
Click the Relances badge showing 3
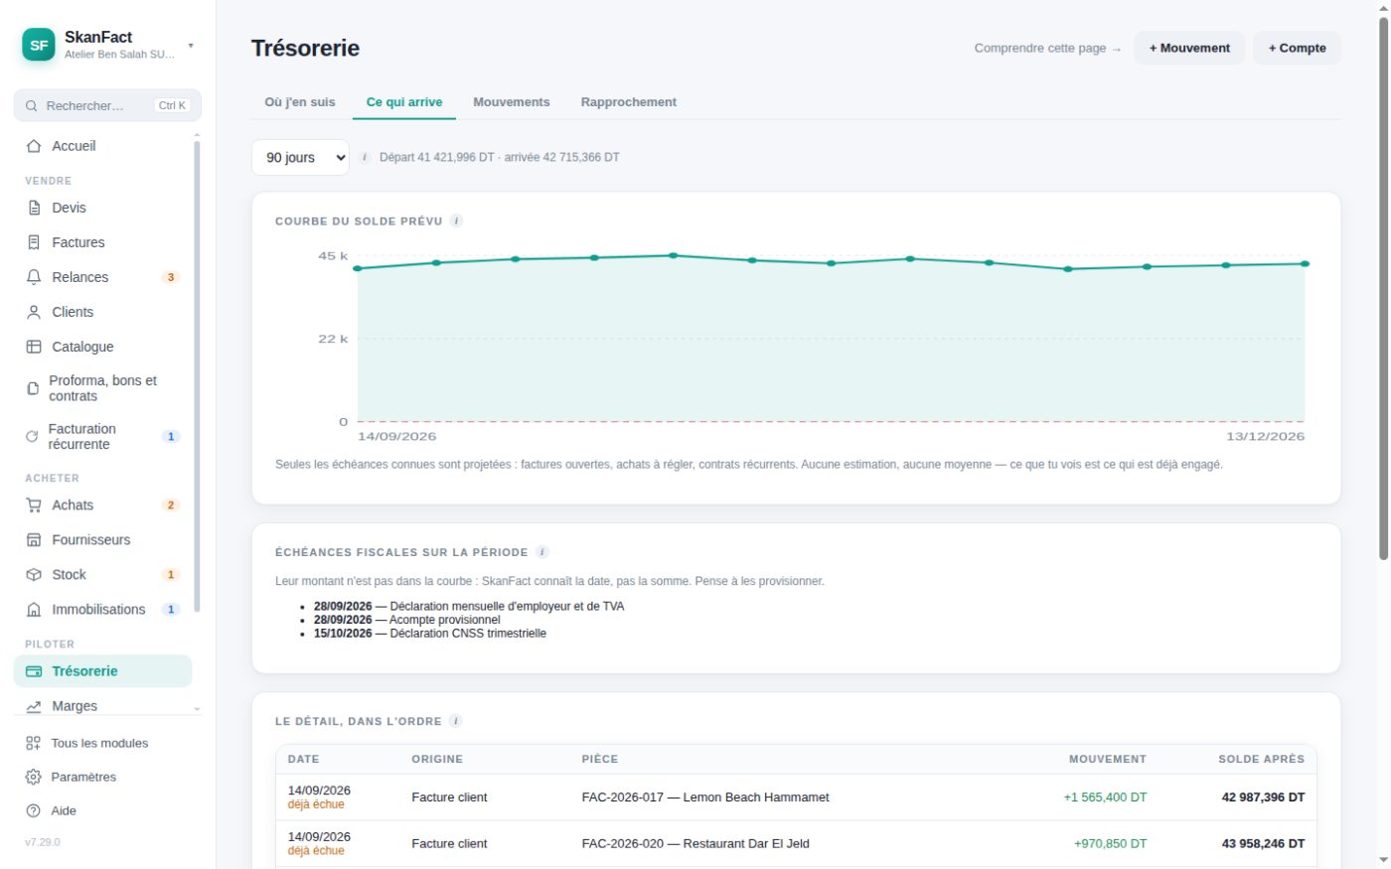pyautogui.click(x=171, y=277)
